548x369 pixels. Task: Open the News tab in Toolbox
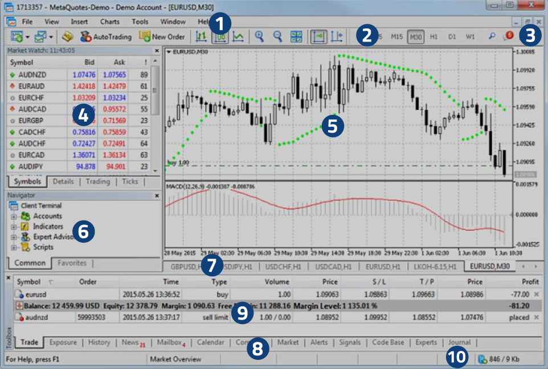click(x=133, y=342)
